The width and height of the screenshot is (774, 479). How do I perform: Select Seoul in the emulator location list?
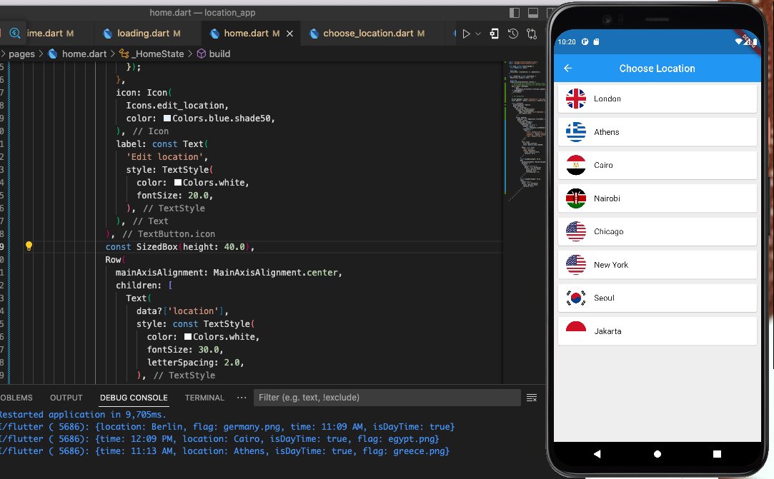pos(657,298)
